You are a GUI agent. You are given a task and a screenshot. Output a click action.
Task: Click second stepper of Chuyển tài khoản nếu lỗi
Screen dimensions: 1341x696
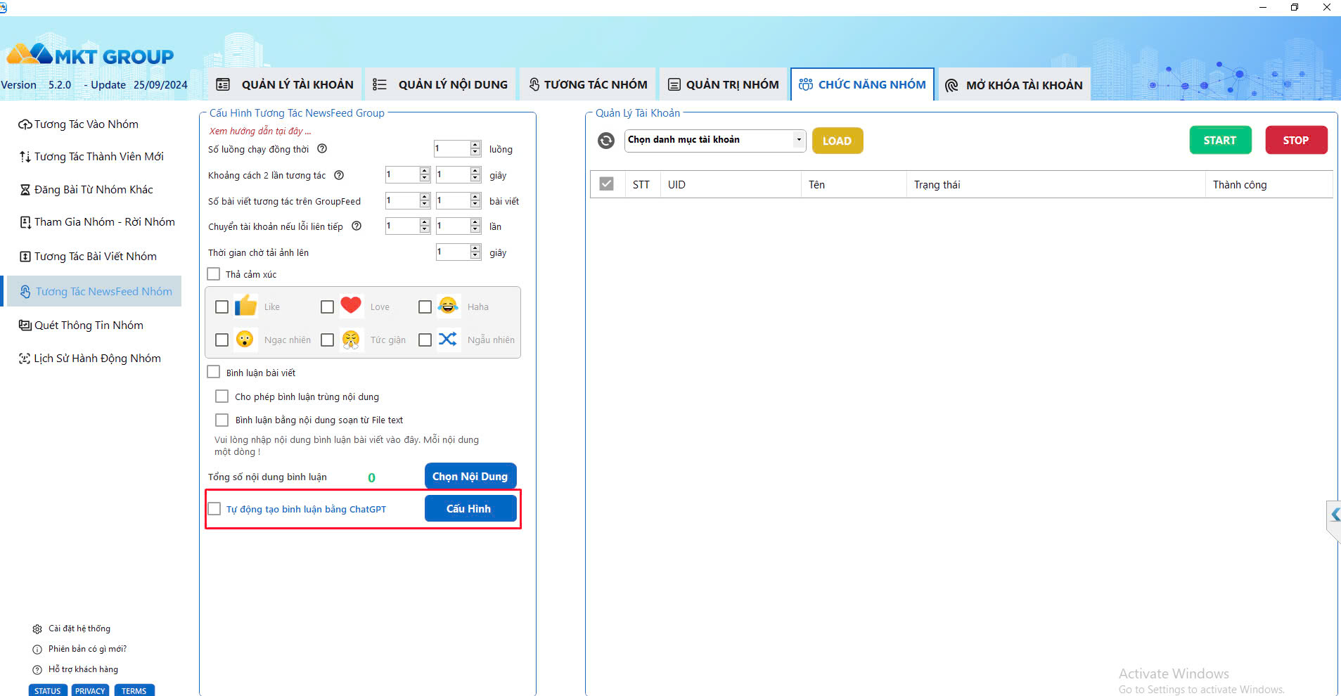tap(475, 226)
